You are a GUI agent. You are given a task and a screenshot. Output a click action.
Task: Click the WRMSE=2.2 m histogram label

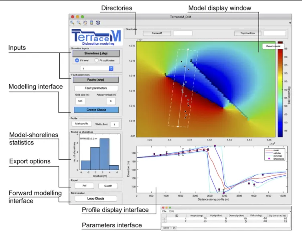tap(89, 139)
